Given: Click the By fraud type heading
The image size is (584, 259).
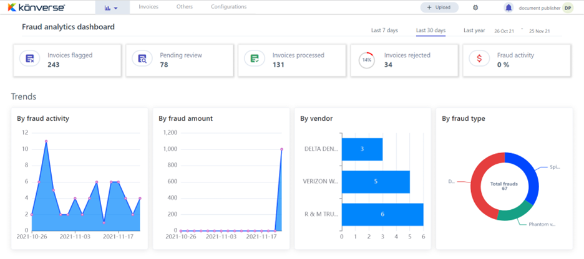Looking at the screenshot, I should (464, 118).
